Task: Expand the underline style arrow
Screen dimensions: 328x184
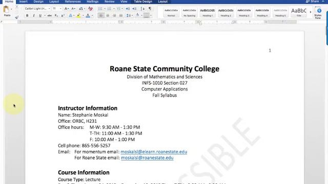Action: (x=45, y=16)
